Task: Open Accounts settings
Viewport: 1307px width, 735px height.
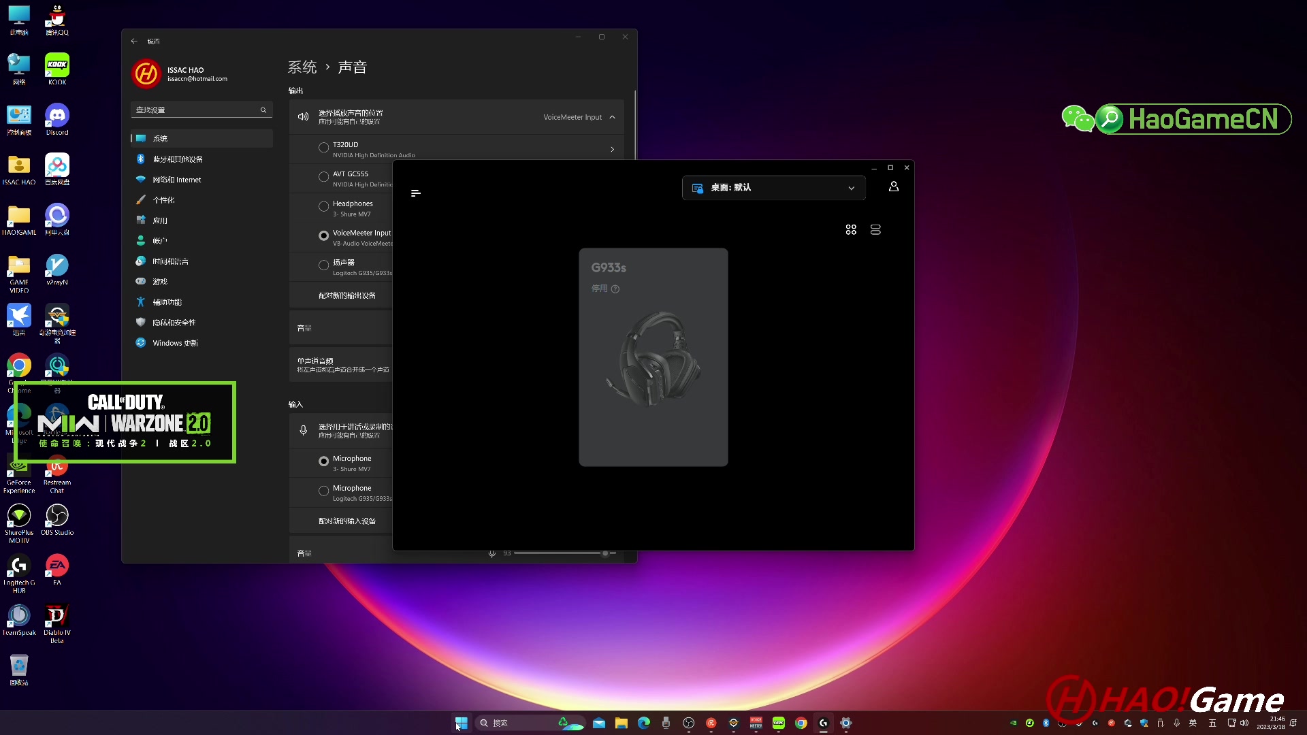Action: click(x=201, y=241)
